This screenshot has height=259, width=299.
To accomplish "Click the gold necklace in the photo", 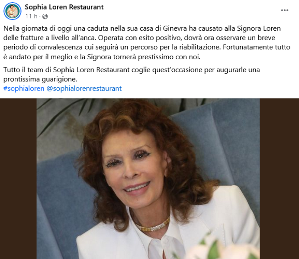I will pos(153,225).
